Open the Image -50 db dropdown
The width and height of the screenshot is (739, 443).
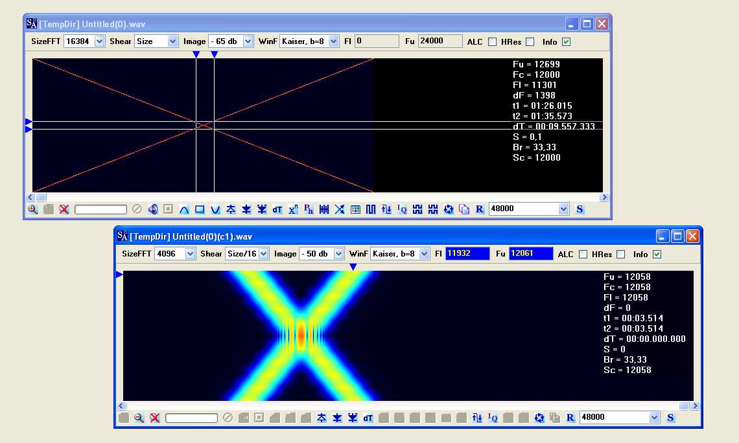pos(338,254)
